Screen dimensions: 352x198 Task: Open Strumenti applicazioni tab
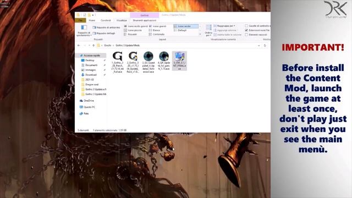(144, 20)
